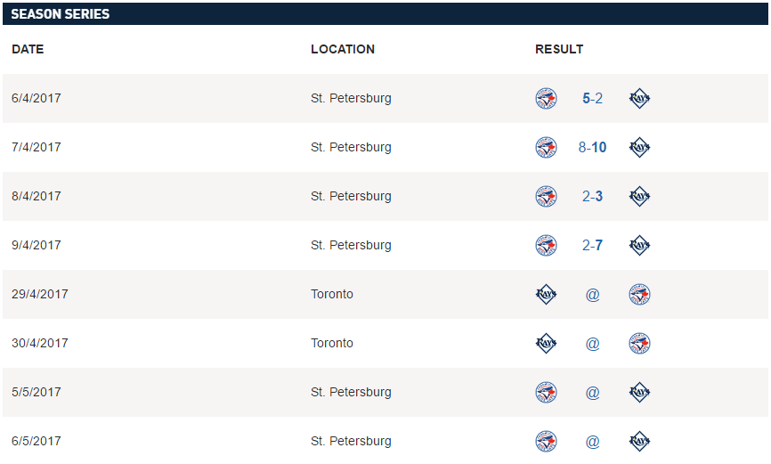Click Blue Jays logo in 30/4/2017 row
The height and width of the screenshot is (464, 771).
pyautogui.click(x=639, y=344)
